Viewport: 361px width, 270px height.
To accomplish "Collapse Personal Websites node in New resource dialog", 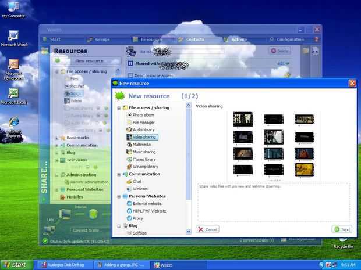I will 119,196.
